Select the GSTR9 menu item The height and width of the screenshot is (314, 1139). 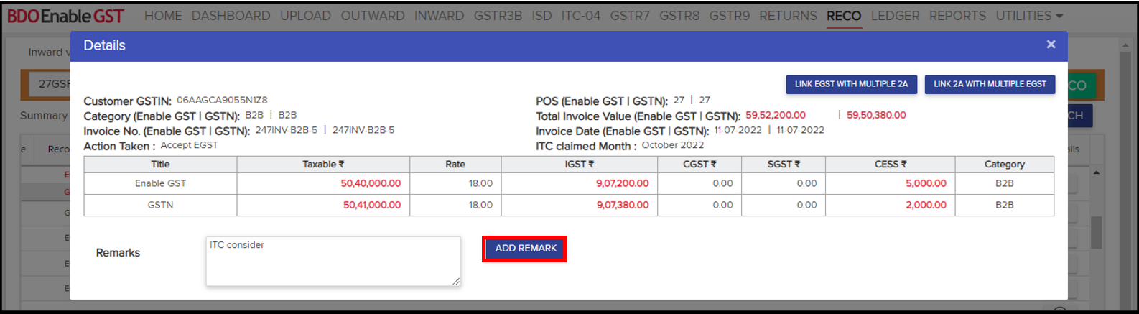tap(729, 16)
